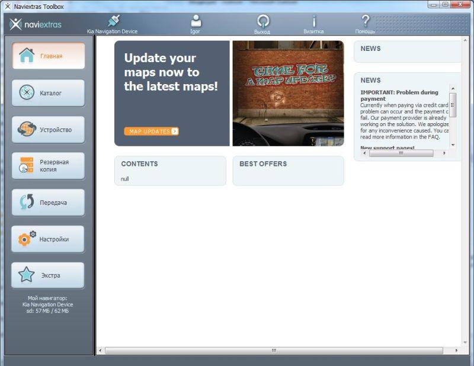
Task: Open Резервная копия backup icon
Action: (x=27, y=166)
